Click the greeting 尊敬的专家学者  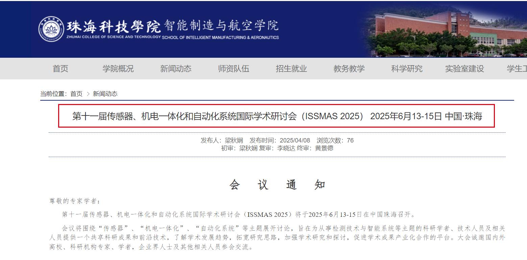coord(75,201)
